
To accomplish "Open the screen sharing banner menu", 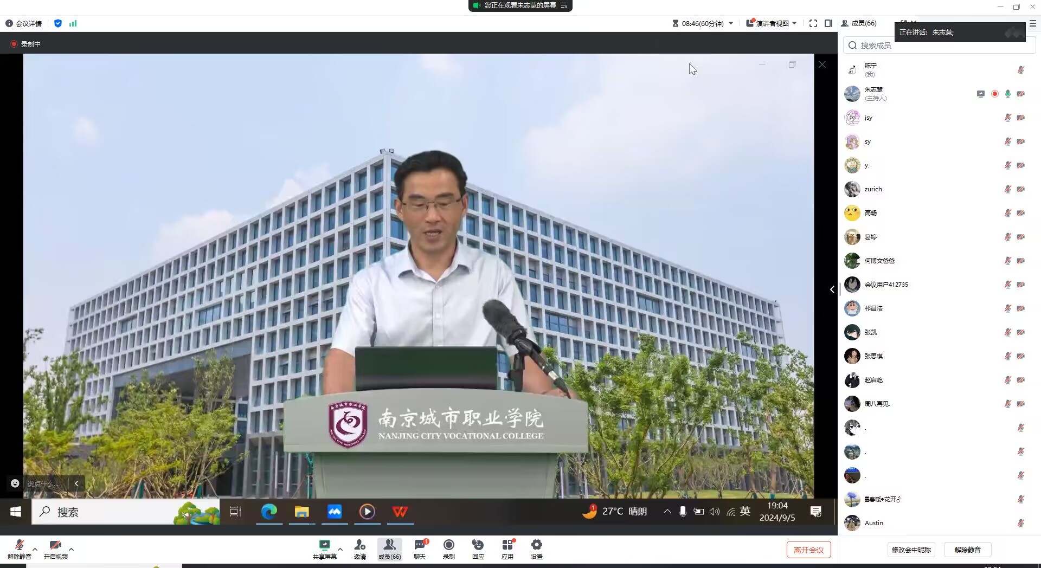I will pyautogui.click(x=564, y=5).
